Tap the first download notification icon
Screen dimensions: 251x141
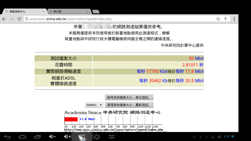[x=194, y=137]
